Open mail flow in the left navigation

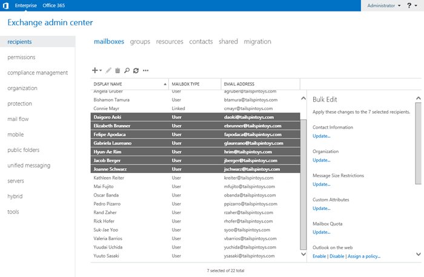[18, 119]
